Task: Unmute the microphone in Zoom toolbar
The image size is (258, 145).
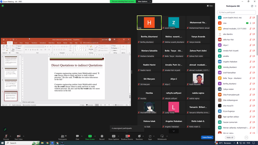Action: (6, 137)
